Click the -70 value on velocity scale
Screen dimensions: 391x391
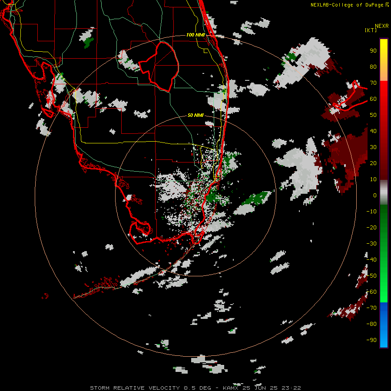pos(371,308)
